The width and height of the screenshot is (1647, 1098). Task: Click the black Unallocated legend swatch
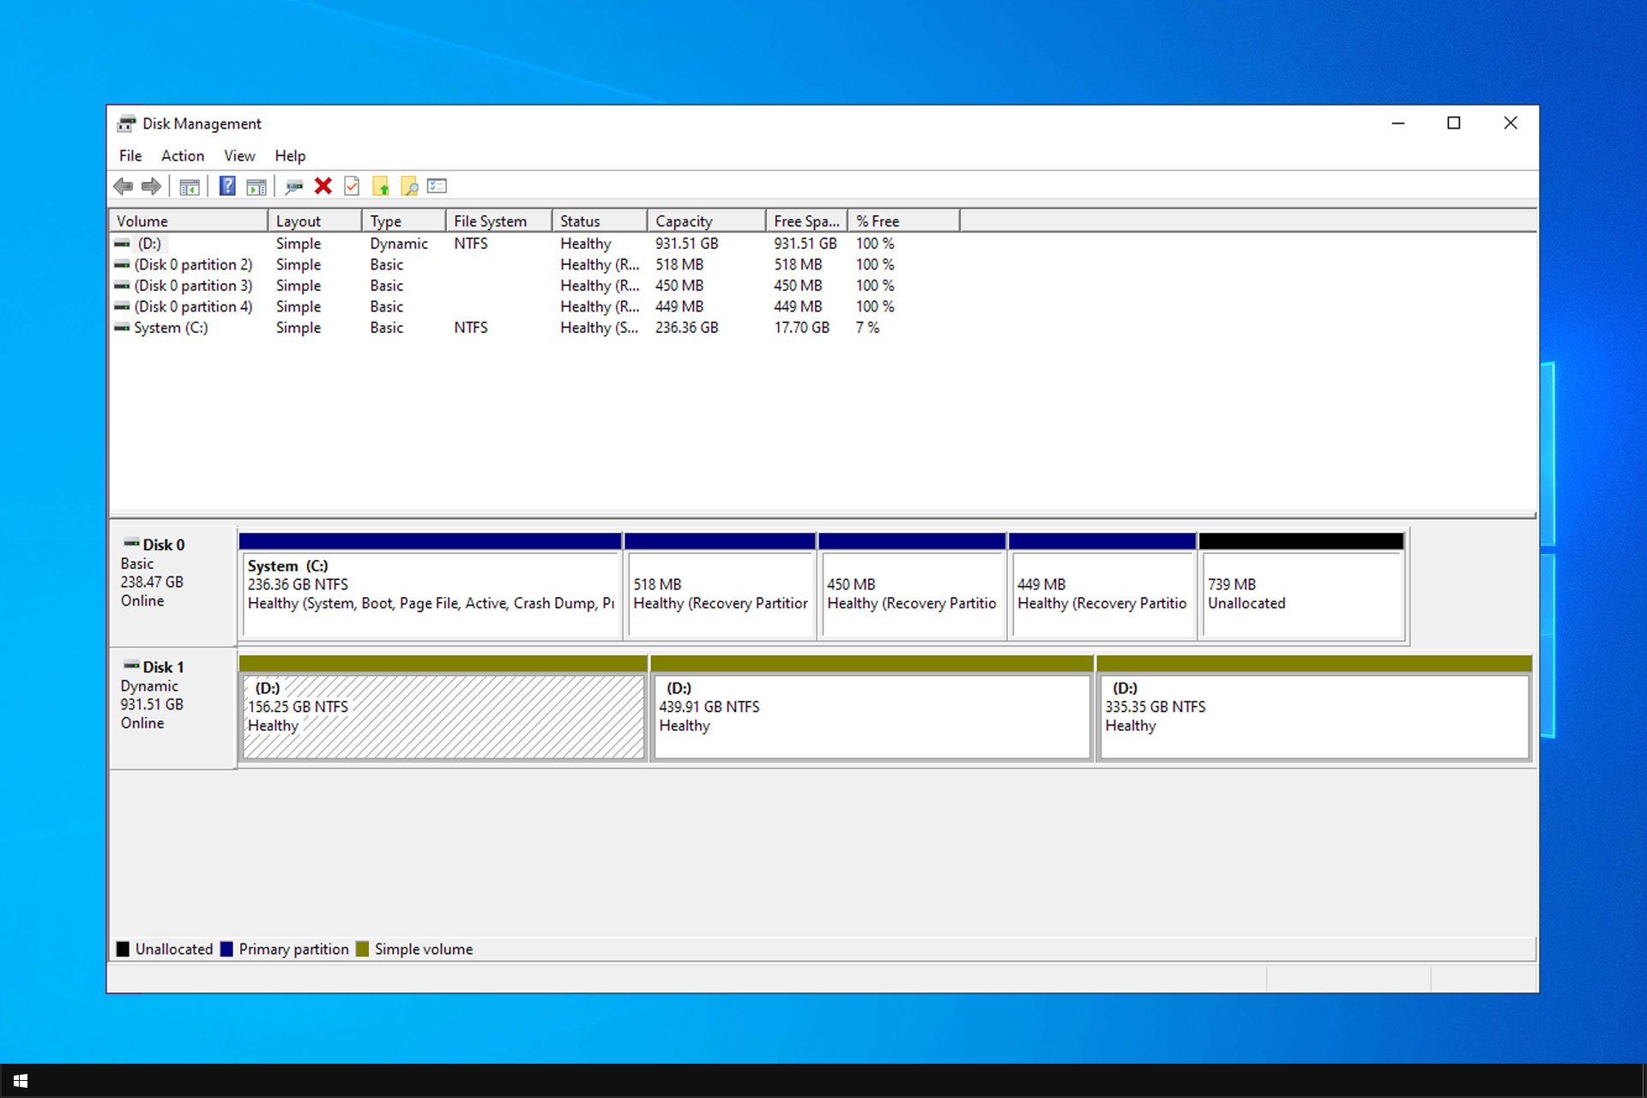(123, 949)
